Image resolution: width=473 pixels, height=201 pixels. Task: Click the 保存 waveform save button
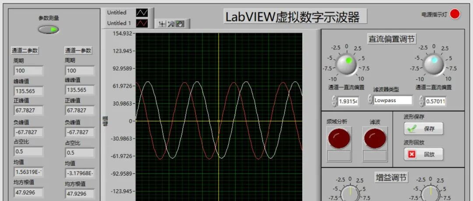tap(424, 129)
